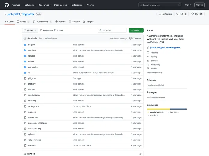View the 5 Commits history
This screenshot has height=156, width=209.
pyautogui.click(x=135, y=38)
